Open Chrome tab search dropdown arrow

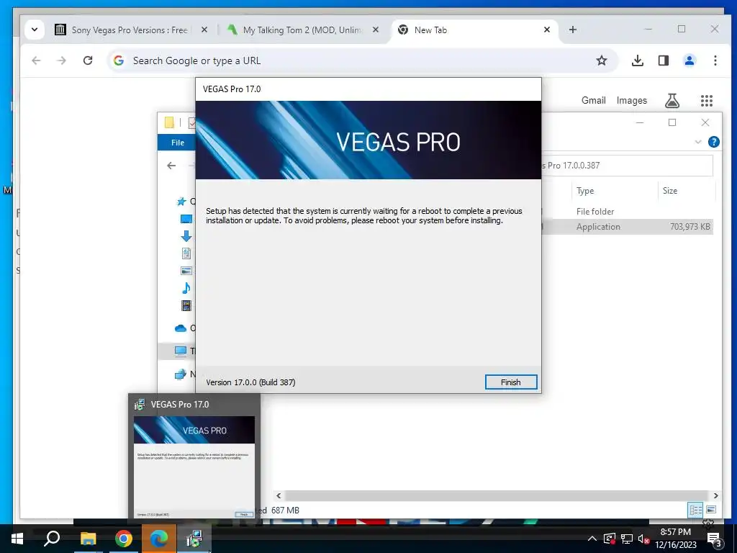coord(35,30)
